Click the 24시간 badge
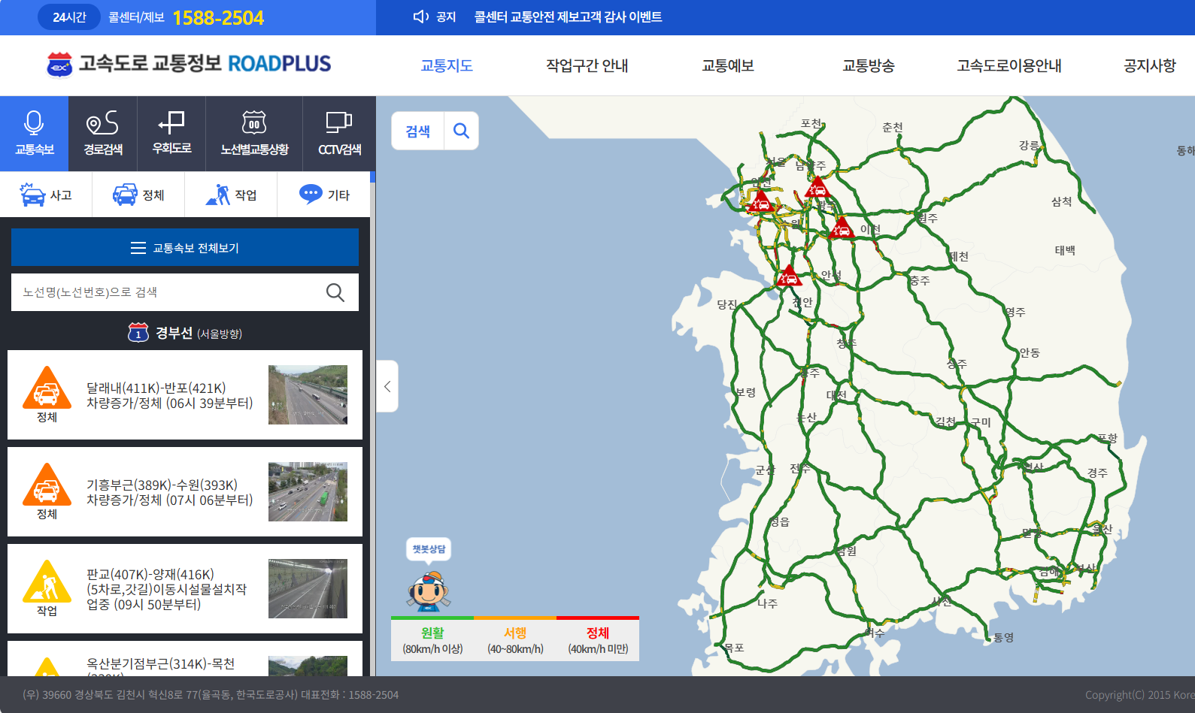The width and height of the screenshot is (1195, 713). click(69, 17)
